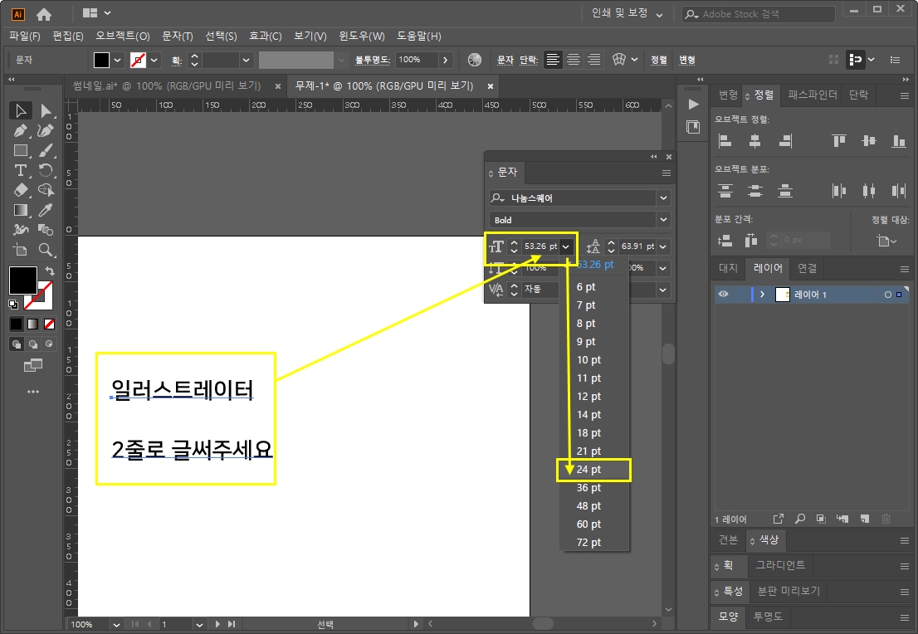Viewport: 918px width, 634px height.
Task: Align text center in control bar
Action: click(x=574, y=60)
